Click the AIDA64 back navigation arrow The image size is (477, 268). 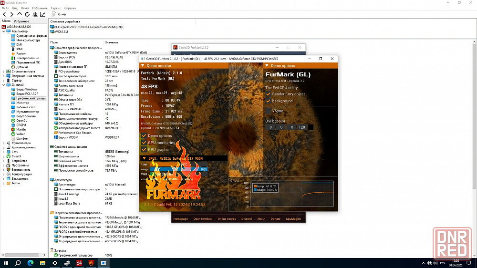click(4, 14)
